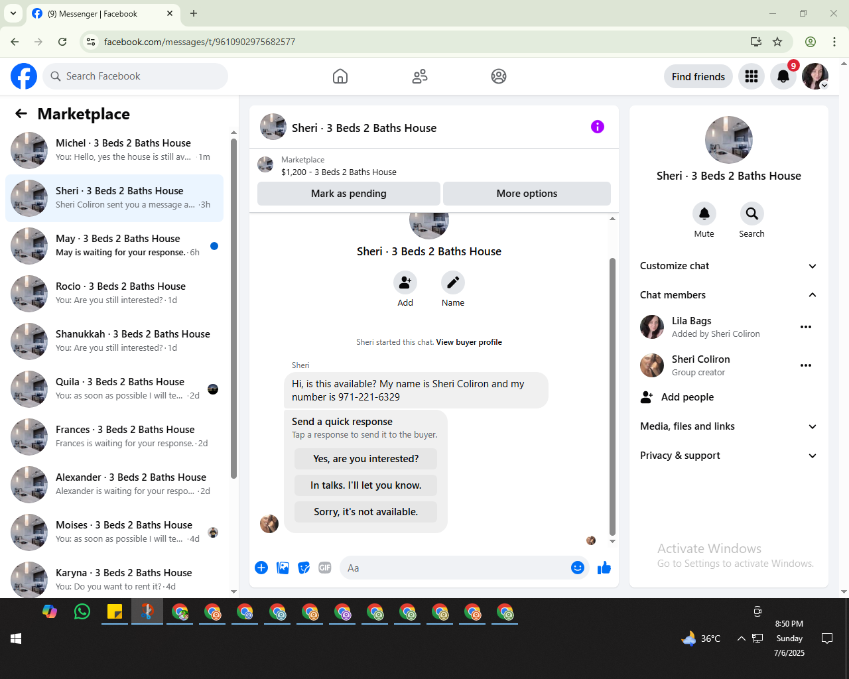Click the Mark as pending button

point(349,194)
